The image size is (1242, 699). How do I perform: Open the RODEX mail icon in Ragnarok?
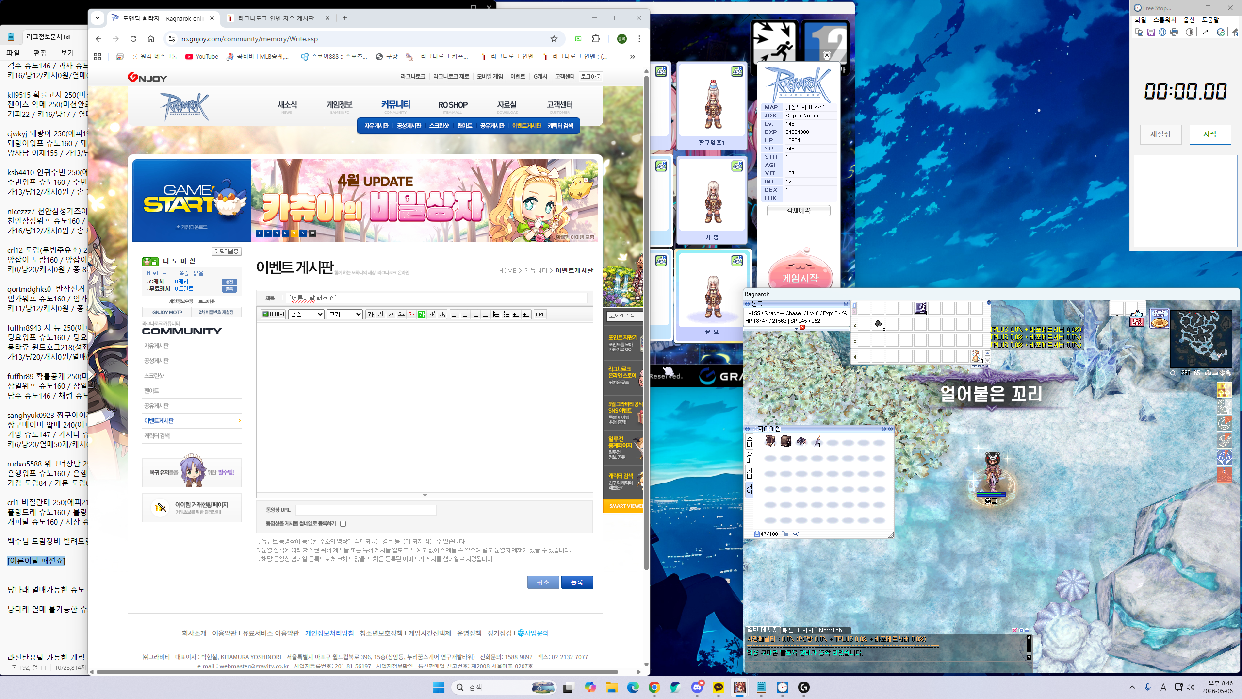pyautogui.click(x=1137, y=319)
